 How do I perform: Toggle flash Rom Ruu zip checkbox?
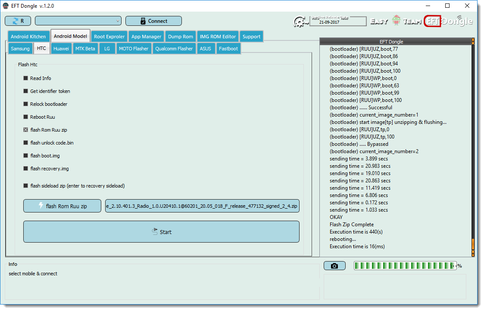25,130
